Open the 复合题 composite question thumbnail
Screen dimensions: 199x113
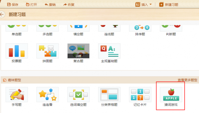pyautogui.click(x=78, y=51)
